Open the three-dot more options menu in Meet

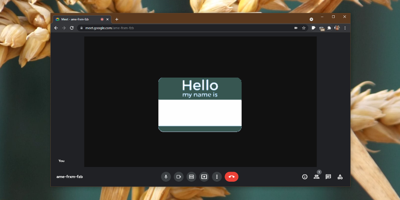pos(217,177)
